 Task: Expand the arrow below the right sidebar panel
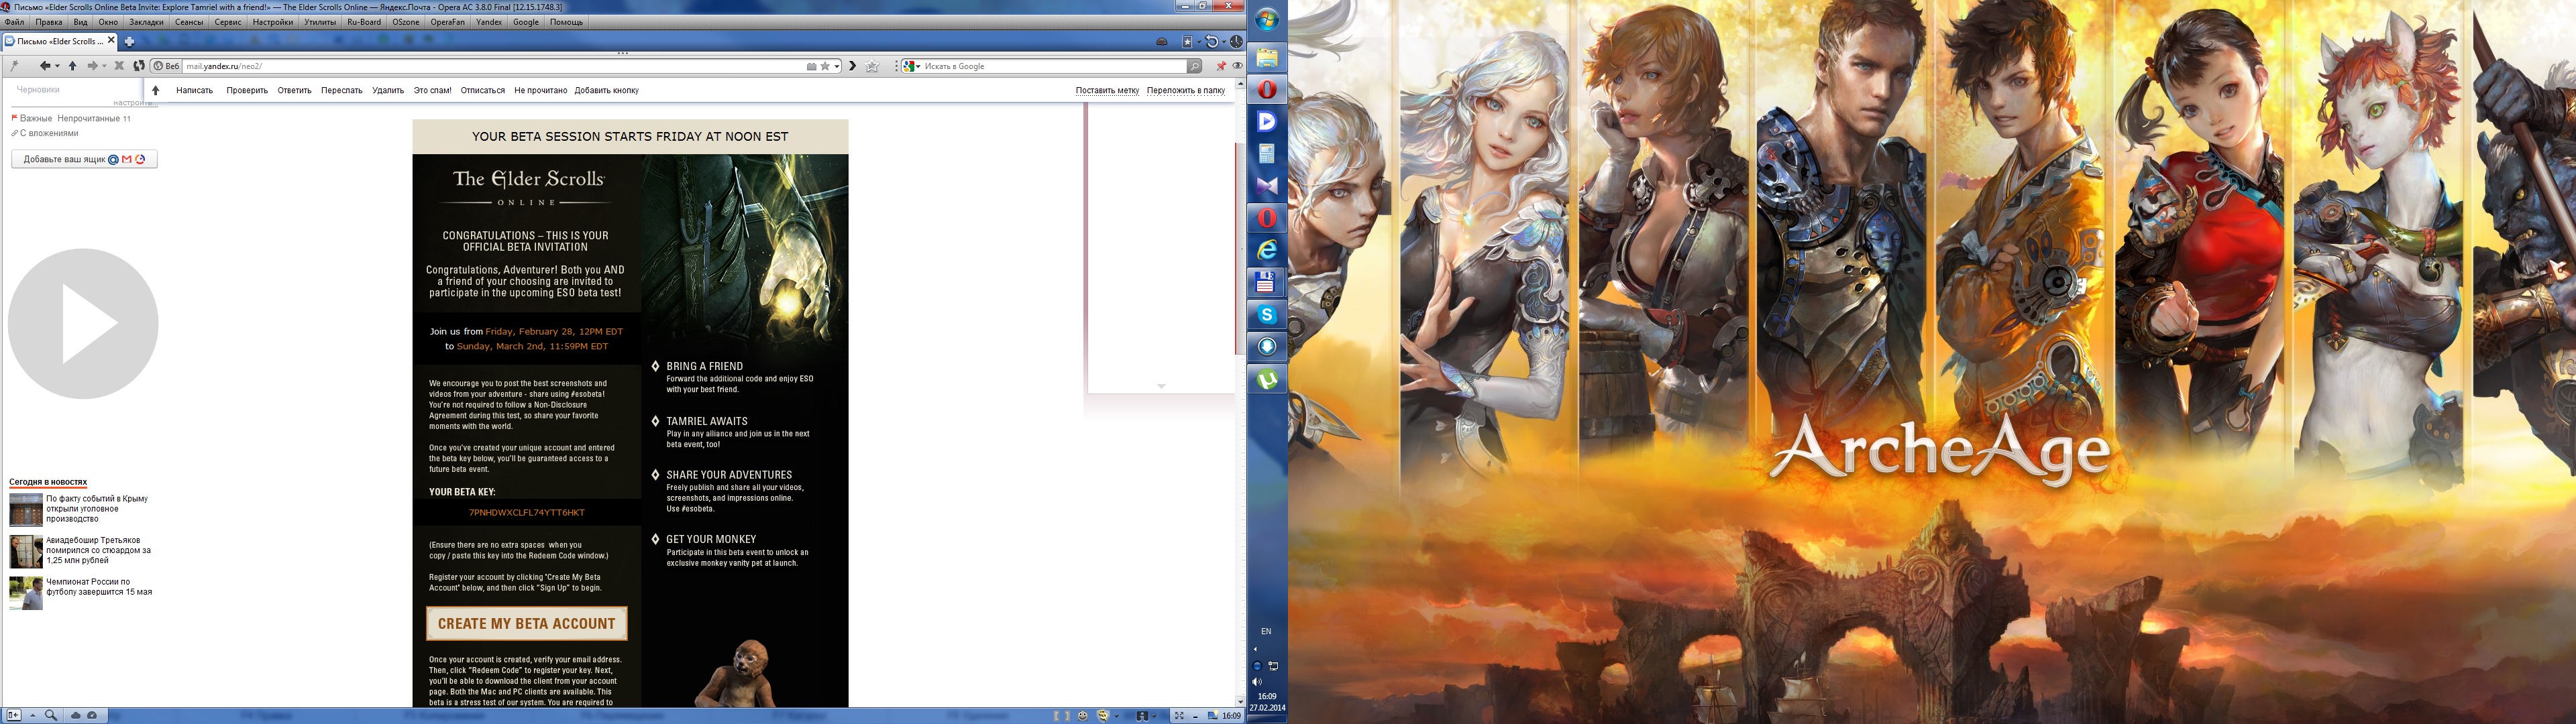coord(1161,386)
